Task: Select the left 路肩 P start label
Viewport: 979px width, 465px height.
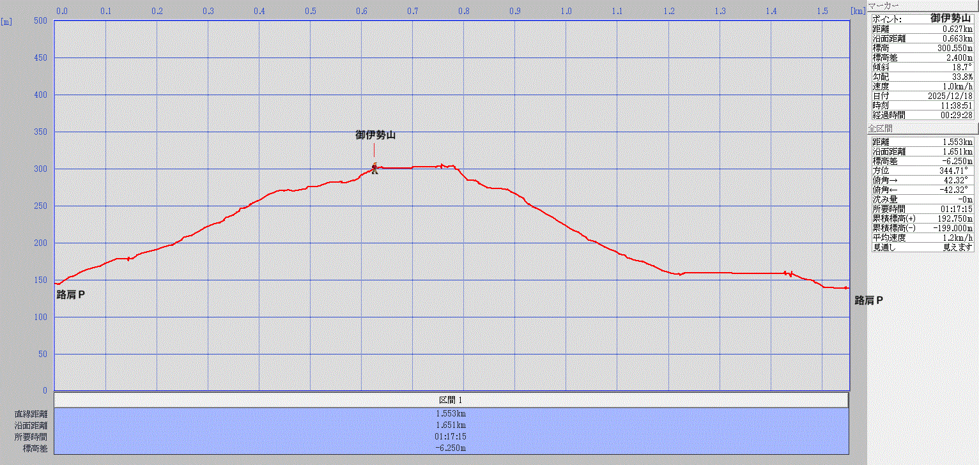Action: point(71,294)
